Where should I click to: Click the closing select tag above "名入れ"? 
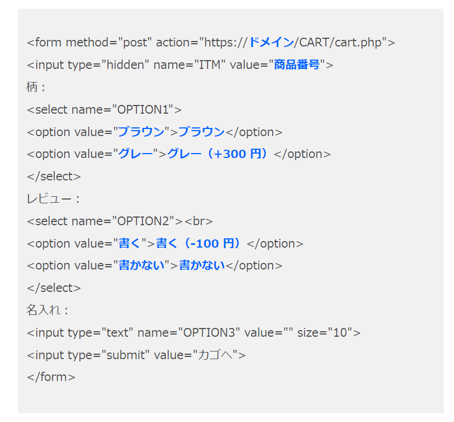(x=54, y=288)
